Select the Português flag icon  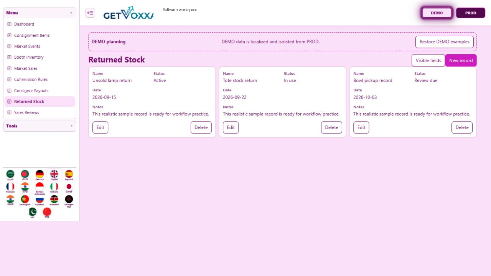coord(25,200)
